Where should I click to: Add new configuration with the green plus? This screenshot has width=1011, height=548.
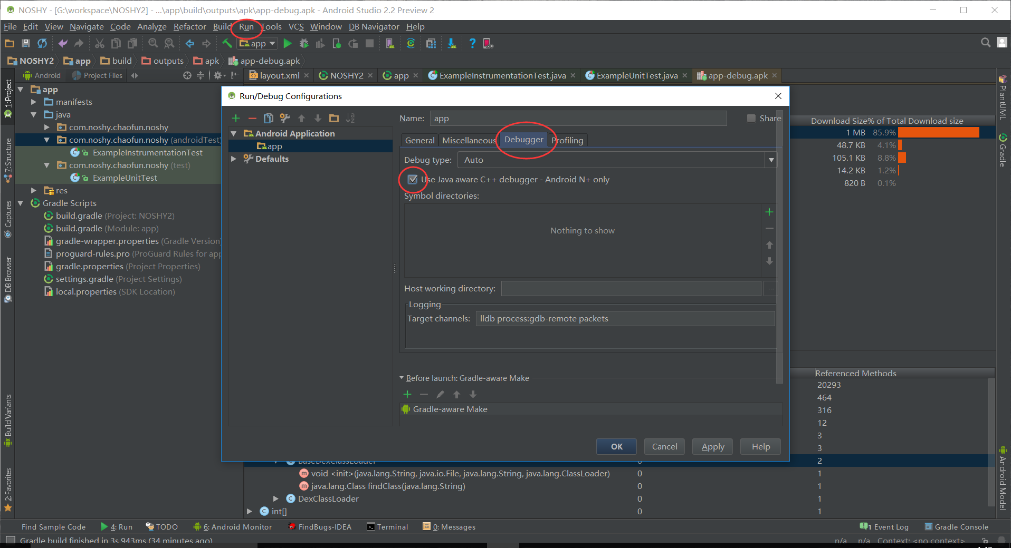[236, 118]
